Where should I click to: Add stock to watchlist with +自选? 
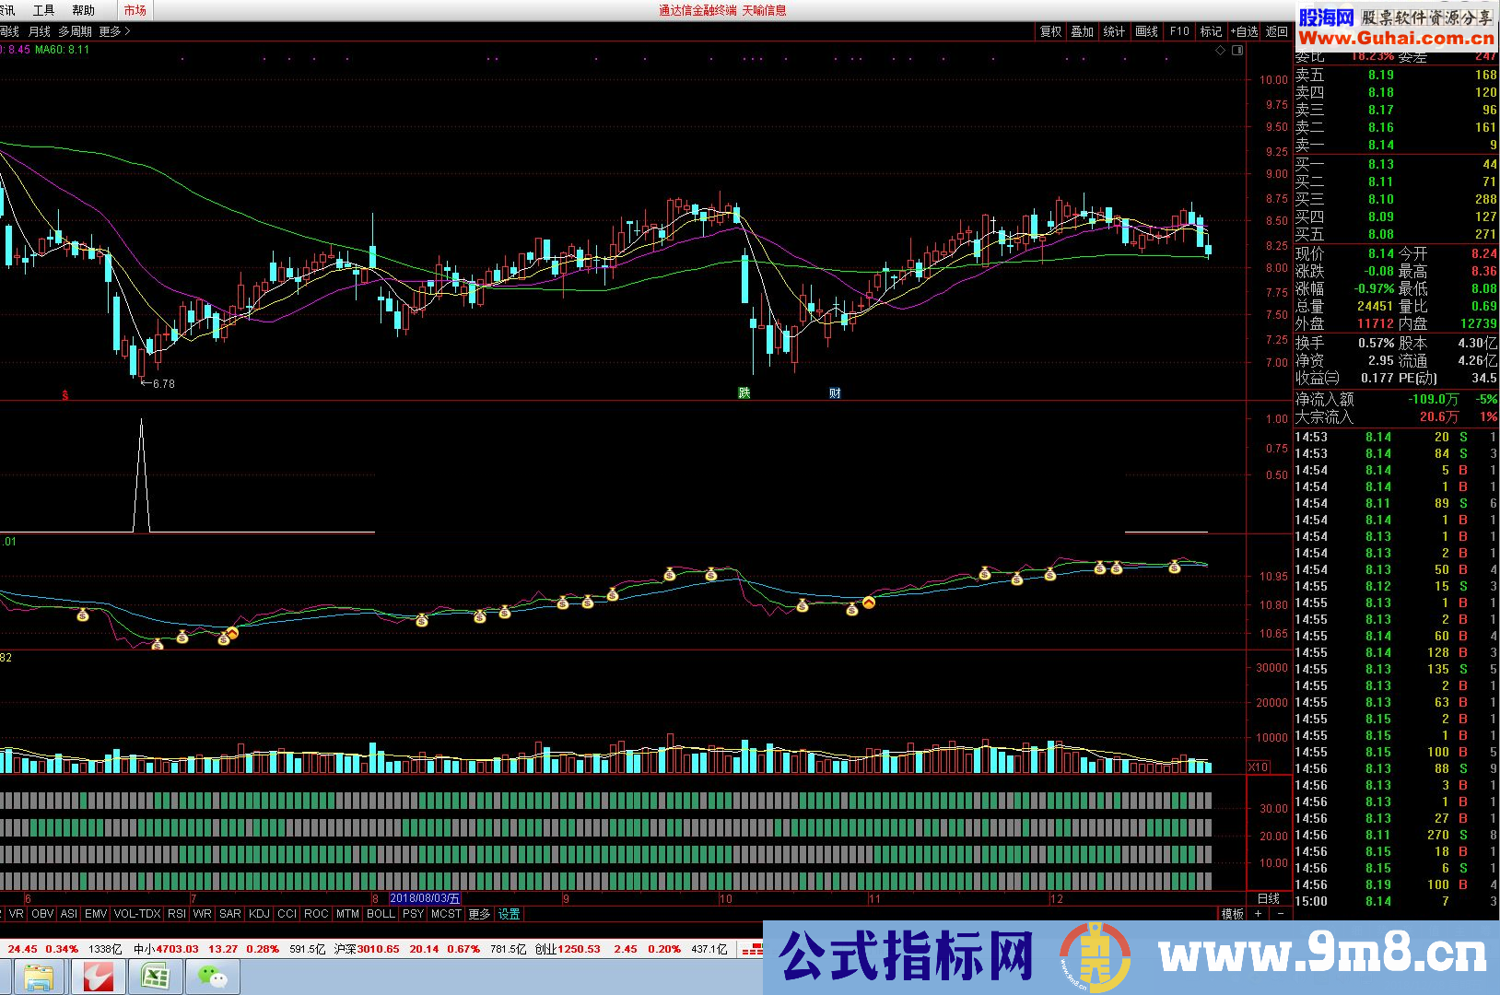click(x=1244, y=30)
